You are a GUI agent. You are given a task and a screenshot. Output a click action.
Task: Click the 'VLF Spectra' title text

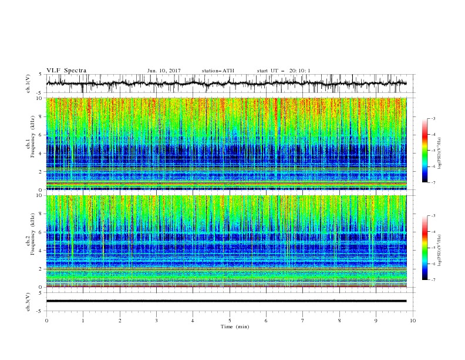coord(66,71)
